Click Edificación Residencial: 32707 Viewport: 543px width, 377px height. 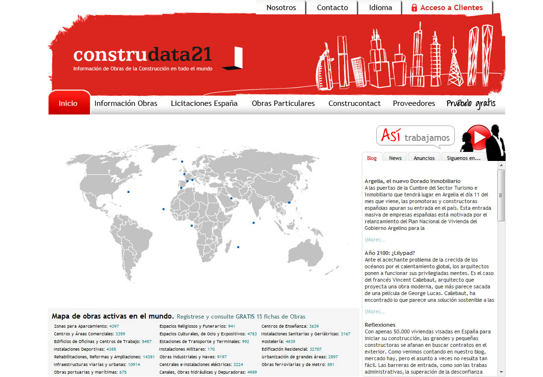pos(291,349)
